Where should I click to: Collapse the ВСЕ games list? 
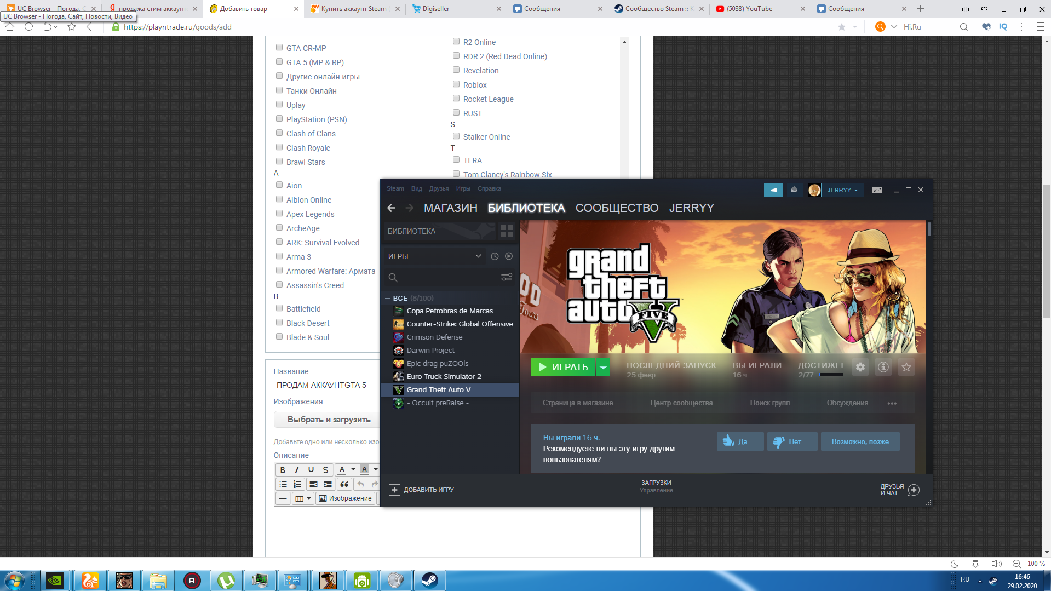[388, 299]
